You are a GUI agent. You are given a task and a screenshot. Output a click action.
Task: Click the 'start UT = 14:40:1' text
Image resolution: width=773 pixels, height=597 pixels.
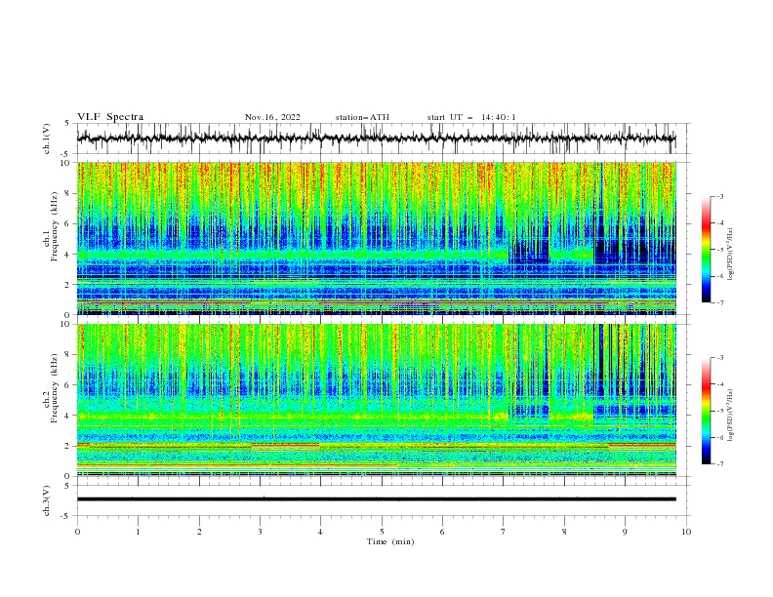point(471,117)
